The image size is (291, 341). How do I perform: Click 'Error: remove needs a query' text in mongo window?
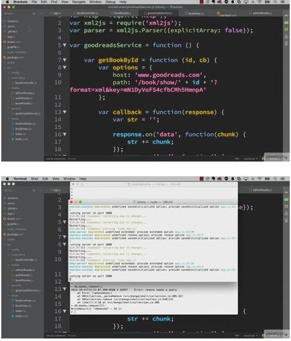click(x=155, y=290)
